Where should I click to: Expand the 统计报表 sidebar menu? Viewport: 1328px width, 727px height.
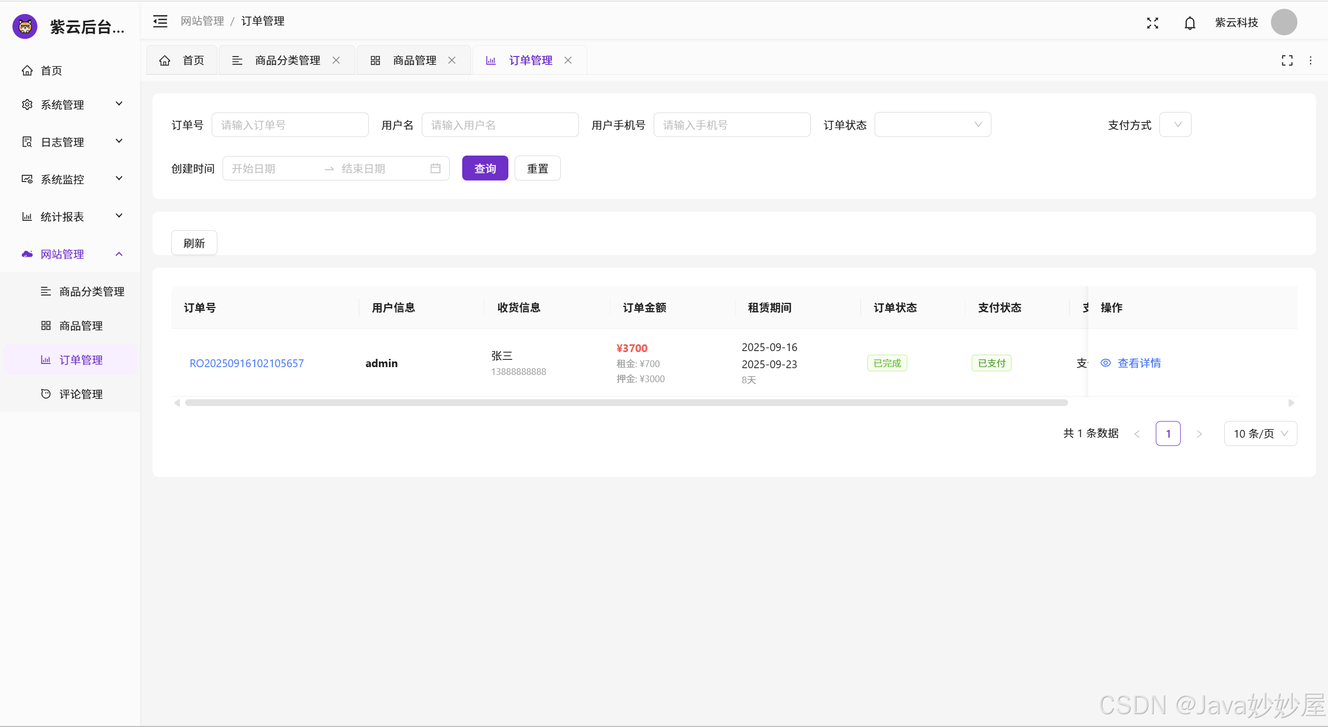(x=70, y=217)
